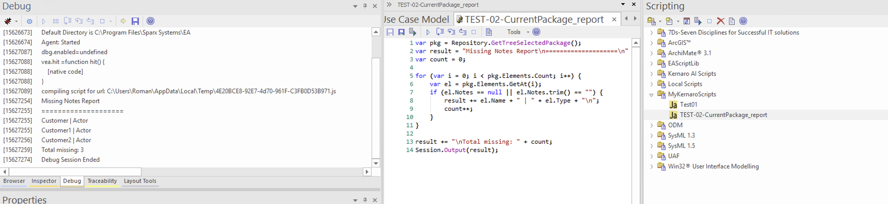Open New Script dropdown arrow

[x=678, y=22]
